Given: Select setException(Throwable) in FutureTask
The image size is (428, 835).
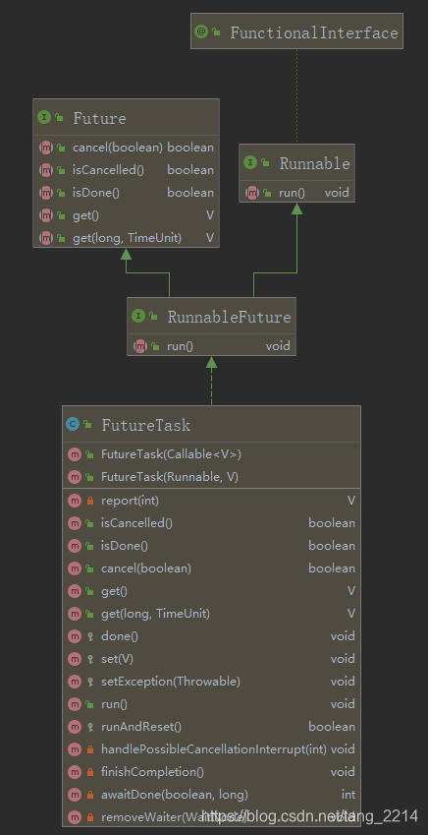Looking at the screenshot, I should click(212, 682).
